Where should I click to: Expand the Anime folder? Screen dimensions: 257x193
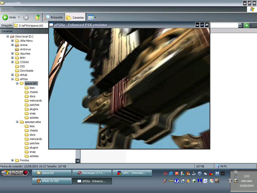12,45
